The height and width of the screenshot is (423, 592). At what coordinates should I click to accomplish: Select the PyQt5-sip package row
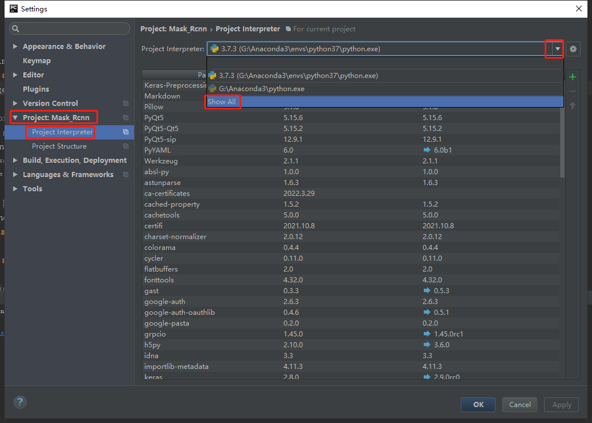[x=351, y=139]
